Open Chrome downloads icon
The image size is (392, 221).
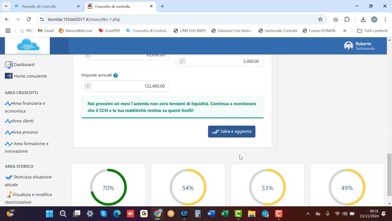363,19
